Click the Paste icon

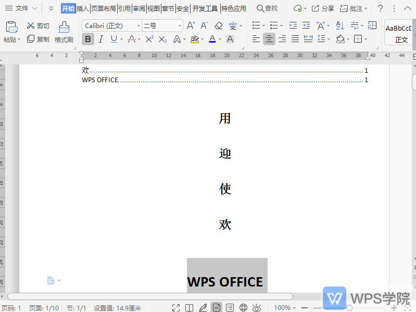click(11, 27)
